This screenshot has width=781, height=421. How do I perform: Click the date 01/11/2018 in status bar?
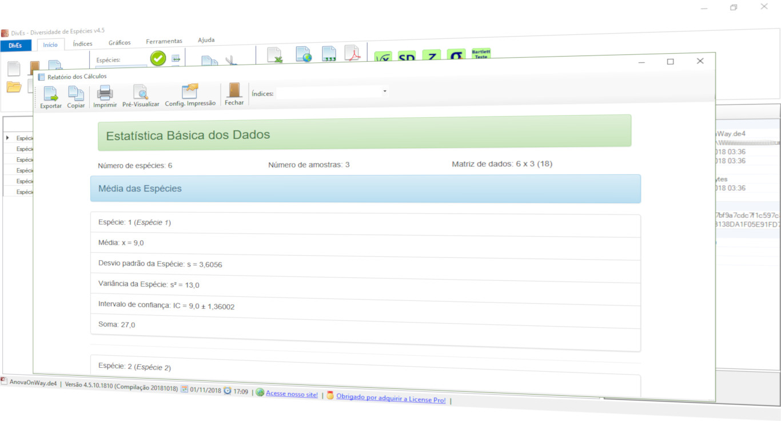pyautogui.click(x=205, y=390)
